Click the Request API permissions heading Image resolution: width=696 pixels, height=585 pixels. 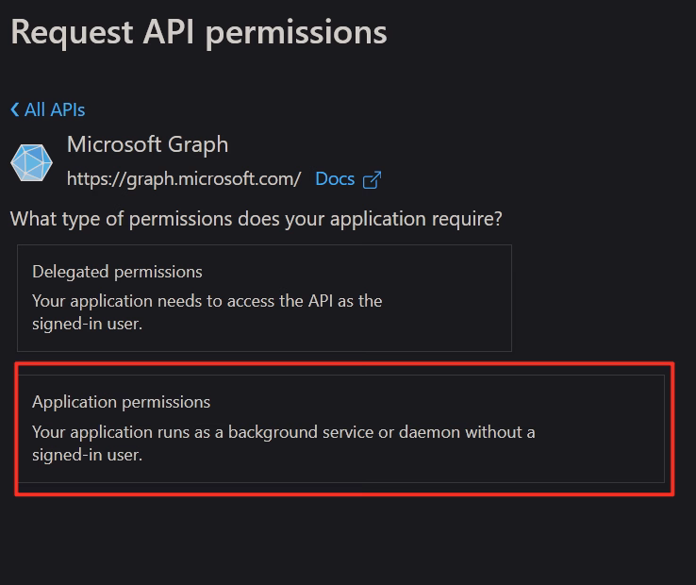coord(199,32)
